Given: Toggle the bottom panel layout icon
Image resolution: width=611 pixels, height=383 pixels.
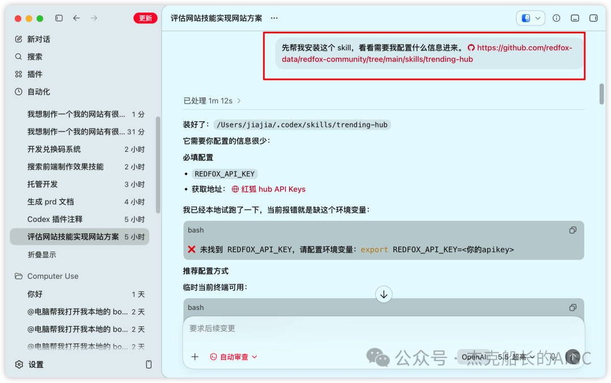Looking at the screenshot, I should tap(575, 18).
